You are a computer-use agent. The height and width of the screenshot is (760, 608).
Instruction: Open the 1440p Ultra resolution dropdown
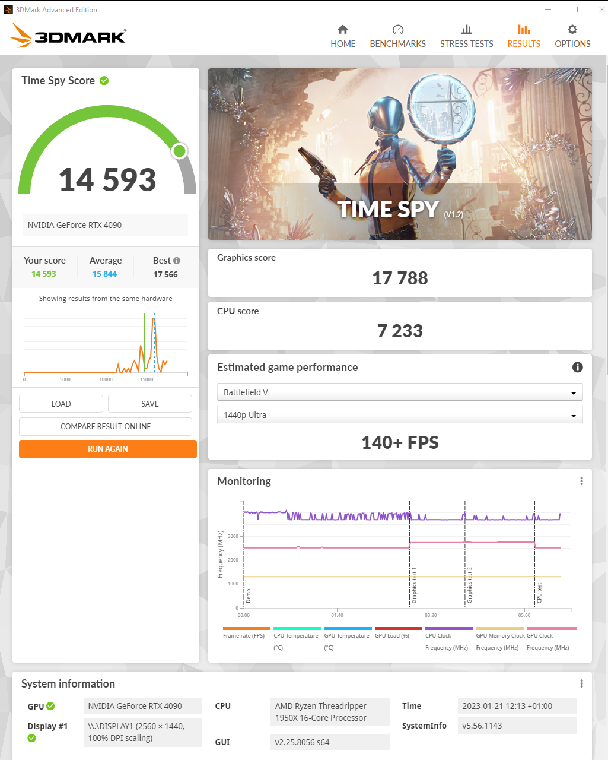click(x=400, y=415)
